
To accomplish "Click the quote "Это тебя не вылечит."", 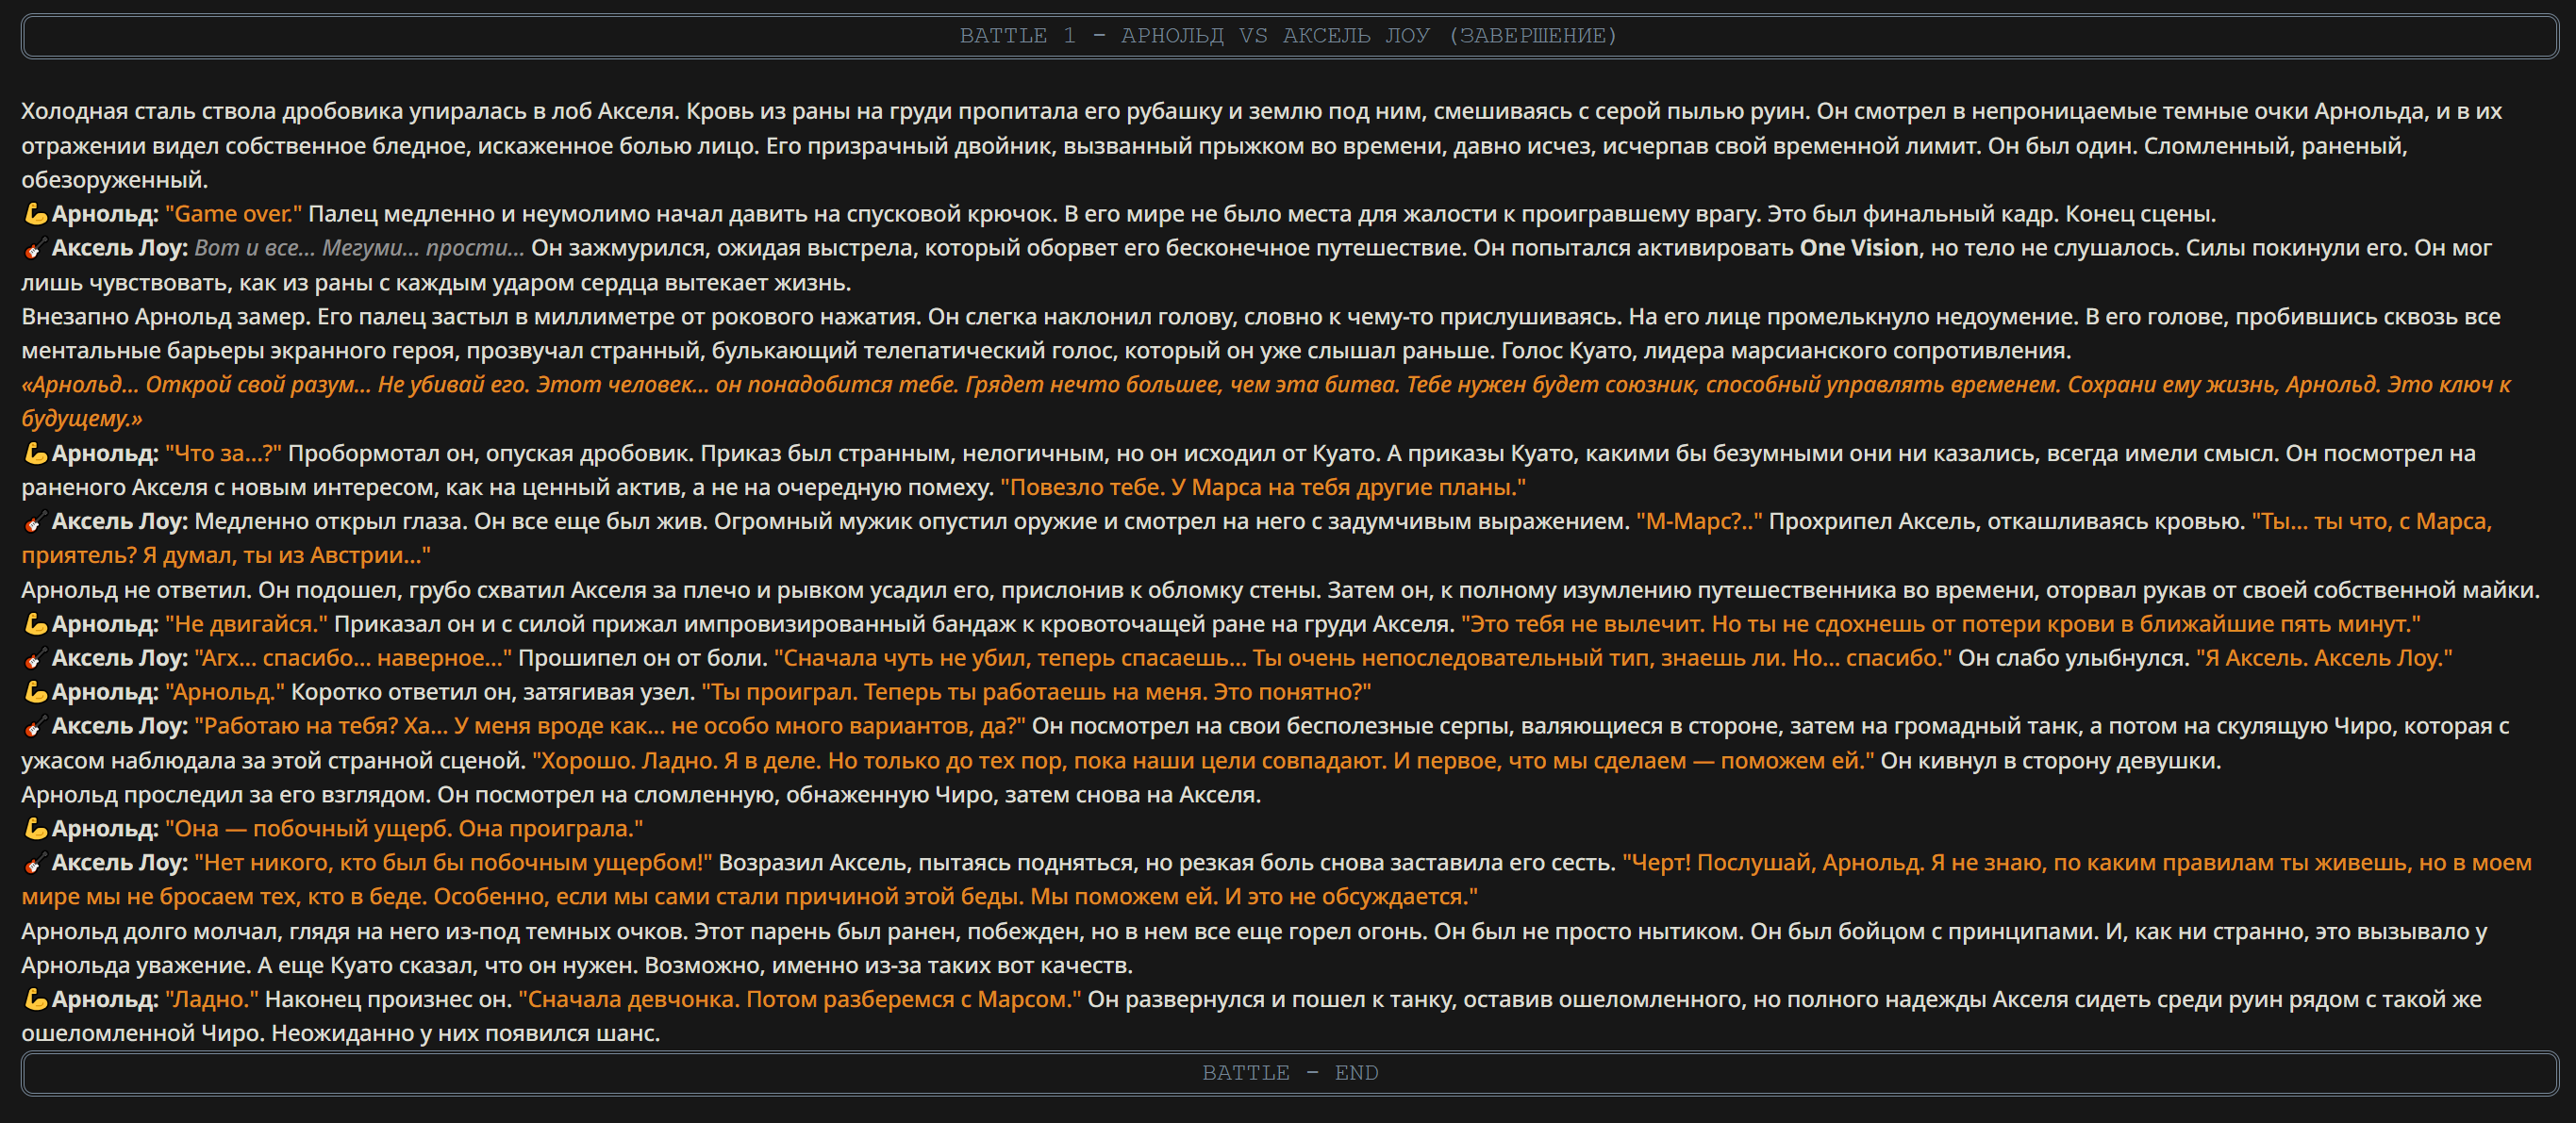I will point(1583,625).
